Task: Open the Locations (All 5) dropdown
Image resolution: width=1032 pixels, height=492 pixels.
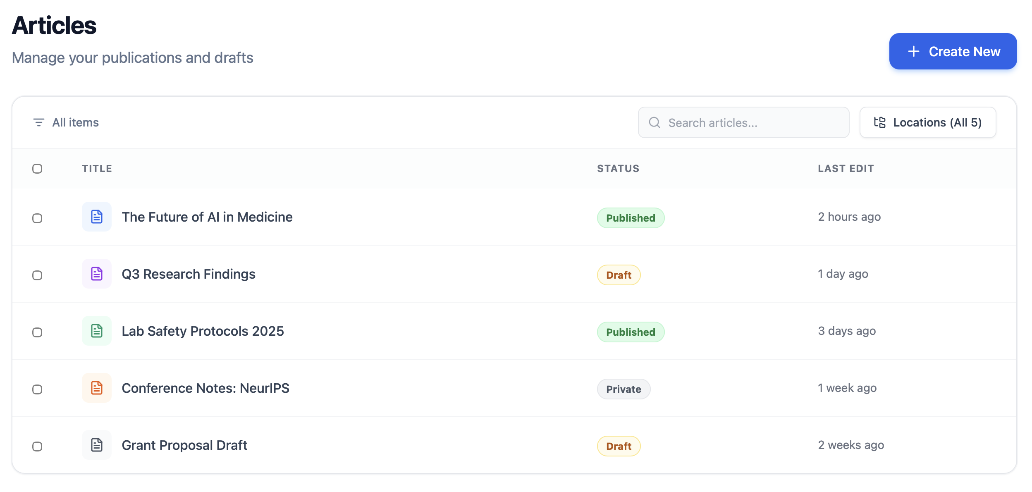Action: tap(927, 122)
